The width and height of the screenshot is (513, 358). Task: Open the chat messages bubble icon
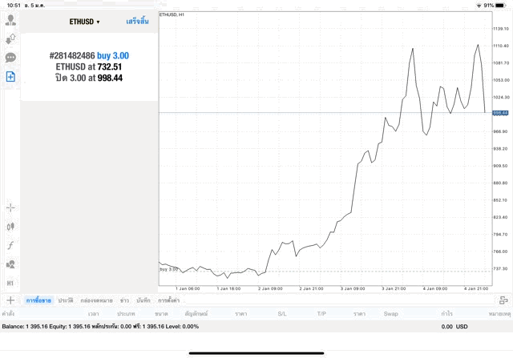pyautogui.click(x=10, y=58)
